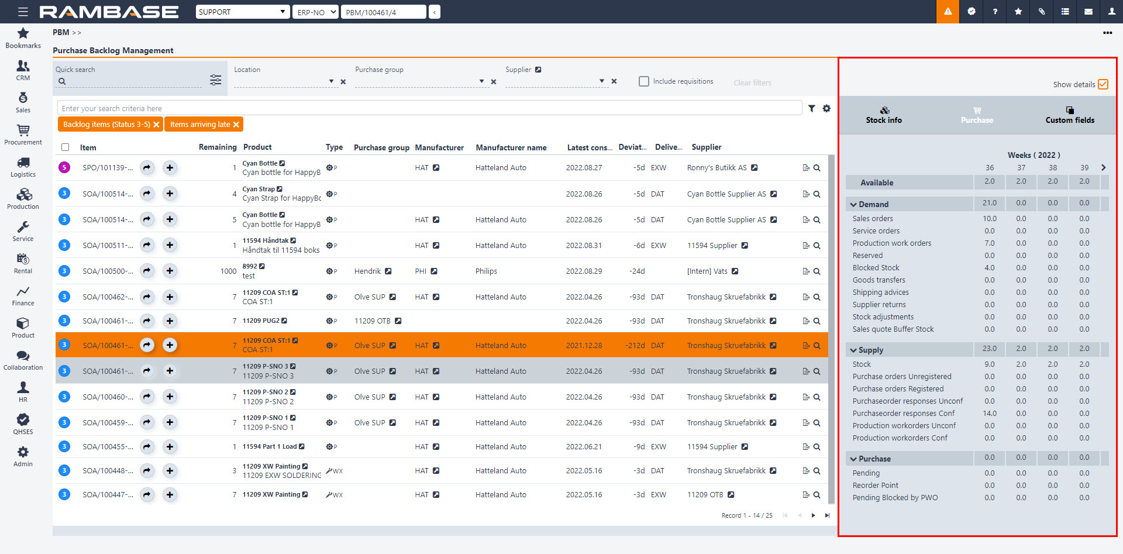The image size is (1123, 554).
Task: Click the QHSES sidebar icon
Action: tap(23, 424)
